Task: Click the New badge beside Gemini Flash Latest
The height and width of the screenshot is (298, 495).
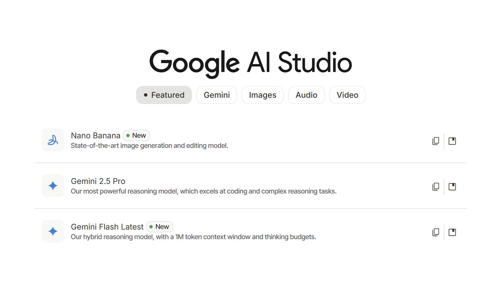Action: [159, 227]
